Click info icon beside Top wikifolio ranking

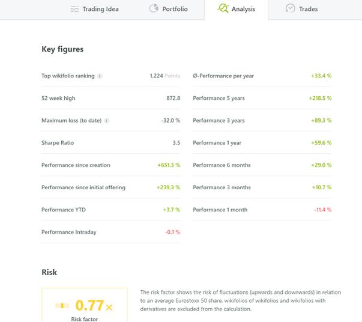pos(100,76)
